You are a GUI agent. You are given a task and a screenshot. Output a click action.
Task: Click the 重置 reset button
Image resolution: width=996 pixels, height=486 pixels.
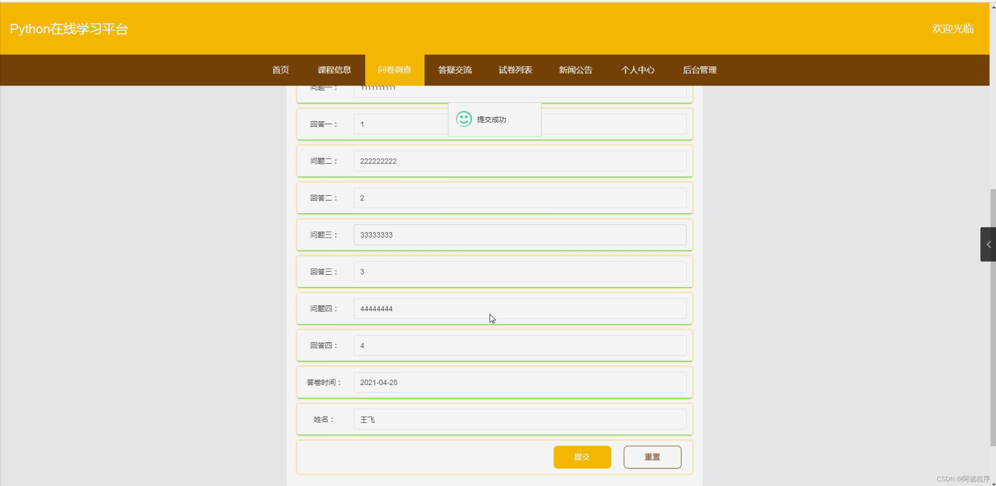coord(652,457)
